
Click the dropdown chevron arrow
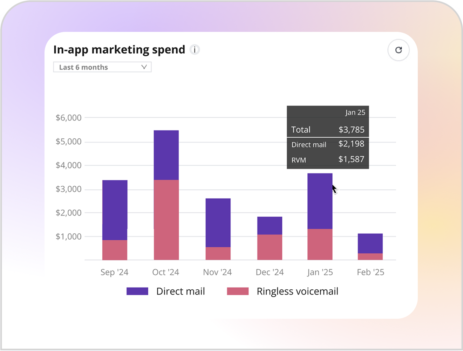click(x=144, y=67)
